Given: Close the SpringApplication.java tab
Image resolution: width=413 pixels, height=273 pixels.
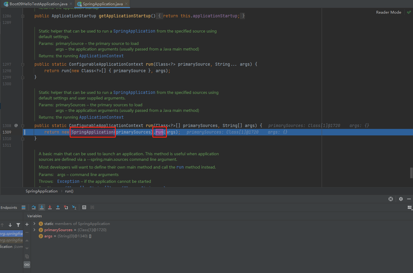Looking at the screenshot, I should point(126,4).
